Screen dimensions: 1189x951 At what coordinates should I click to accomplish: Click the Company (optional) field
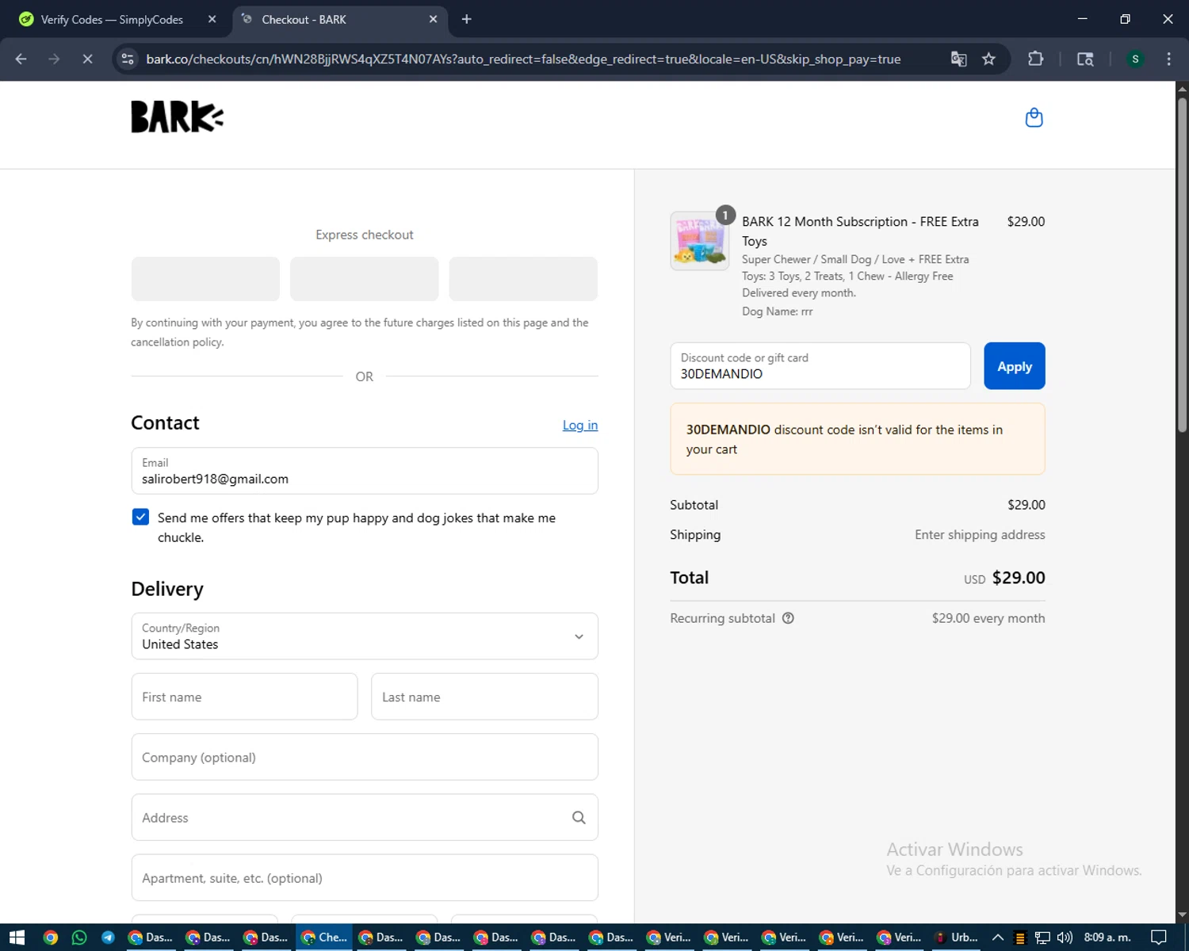click(x=365, y=757)
